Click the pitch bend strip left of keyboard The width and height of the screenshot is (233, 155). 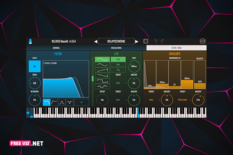click(x=28, y=113)
